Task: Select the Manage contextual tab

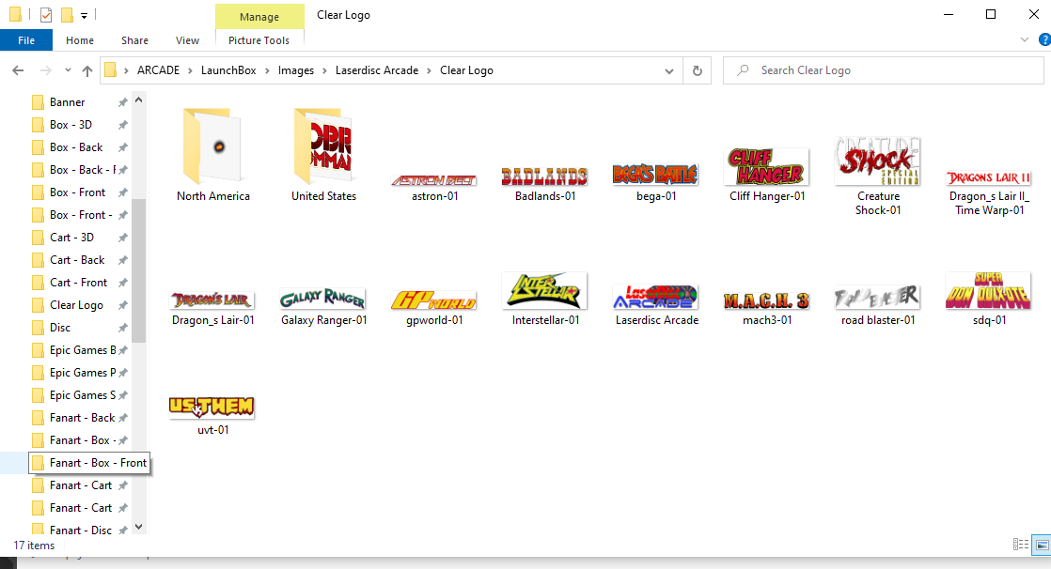Action: 259,17
